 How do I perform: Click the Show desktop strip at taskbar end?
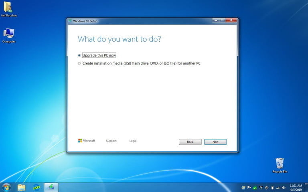(x=306, y=187)
